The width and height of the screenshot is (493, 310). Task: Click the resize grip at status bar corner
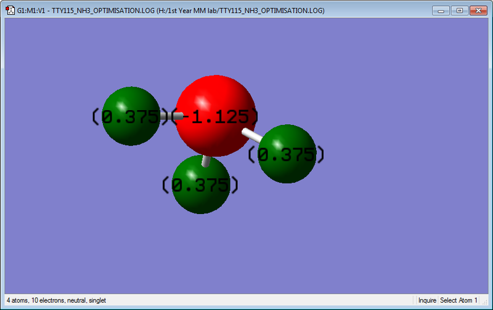(485, 301)
